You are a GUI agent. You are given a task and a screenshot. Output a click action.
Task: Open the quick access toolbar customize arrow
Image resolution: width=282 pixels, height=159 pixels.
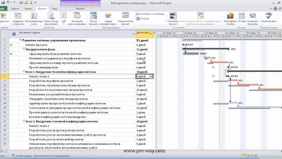pos(35,3)
